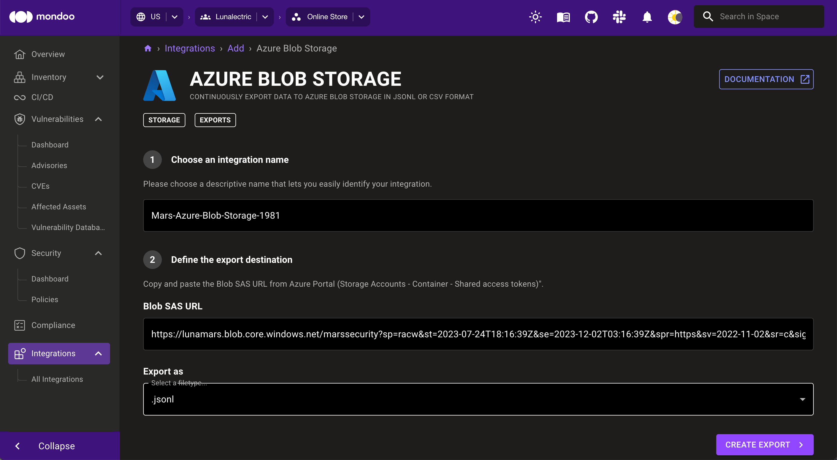837x460 pixels.
Task: Click the Integrations sidebar icon
Action: click(x=19, y=354)
